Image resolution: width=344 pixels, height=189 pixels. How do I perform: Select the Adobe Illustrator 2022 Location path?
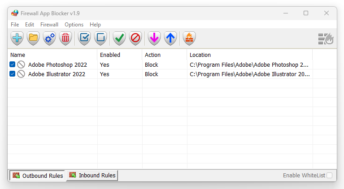pyautogui.click(x=249, y=74)
